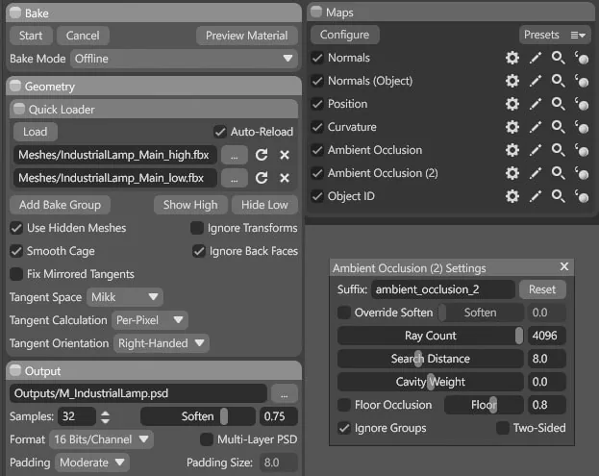Click the Start bake button
Image resolution: width=599 pixels, height=476 pixels.
coord(31,36)
